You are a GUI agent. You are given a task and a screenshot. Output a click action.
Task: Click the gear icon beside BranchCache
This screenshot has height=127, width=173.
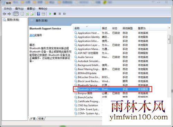[76, 97]
